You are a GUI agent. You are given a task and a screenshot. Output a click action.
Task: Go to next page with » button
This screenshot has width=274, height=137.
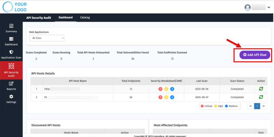[x=263, y=106]
